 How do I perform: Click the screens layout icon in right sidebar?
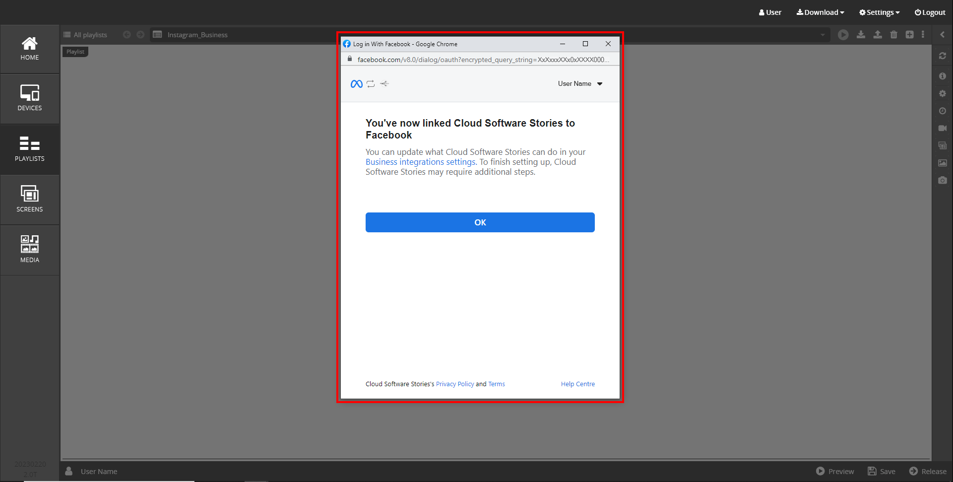coord(943,145)
